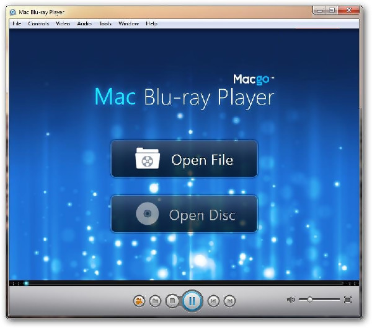The width and height of the screenshot is (372, 328).
Task: Open the Window menu
Action: 128,24
